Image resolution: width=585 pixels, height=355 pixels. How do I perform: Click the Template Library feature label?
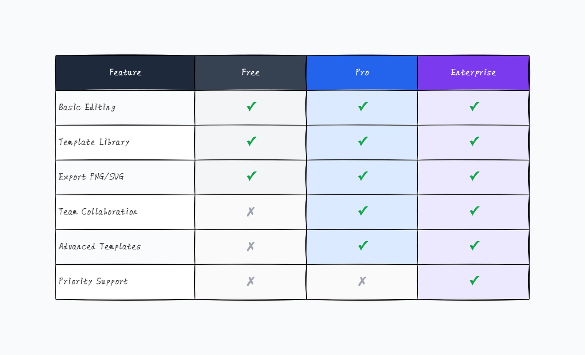pos(94,142)
